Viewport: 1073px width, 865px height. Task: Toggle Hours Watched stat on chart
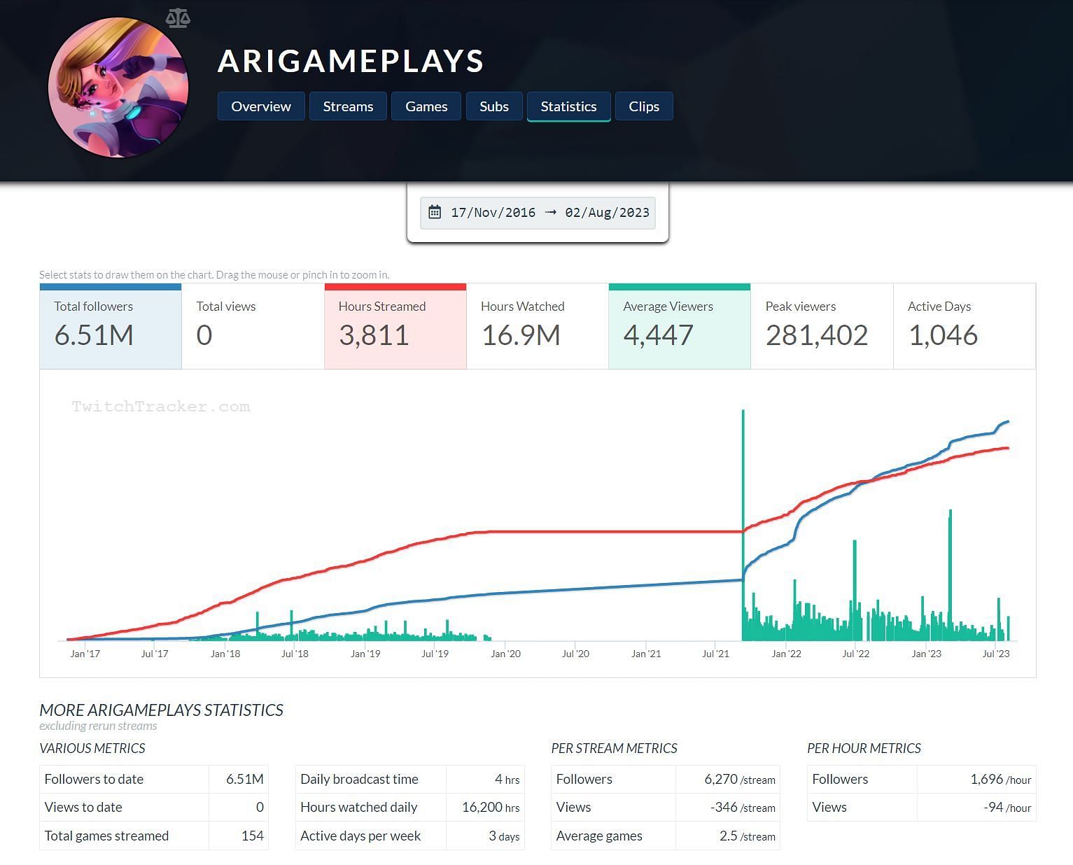pyautogui.click(x=538, y=326)
